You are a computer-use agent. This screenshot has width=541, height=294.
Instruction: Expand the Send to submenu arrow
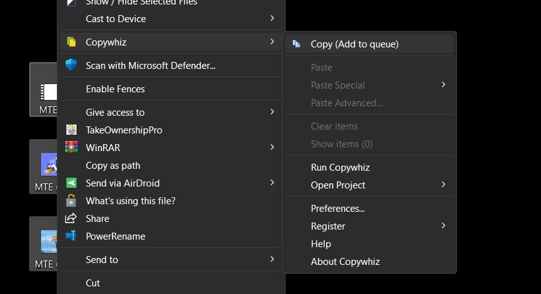pyautogui.click(x=272, y=259)
